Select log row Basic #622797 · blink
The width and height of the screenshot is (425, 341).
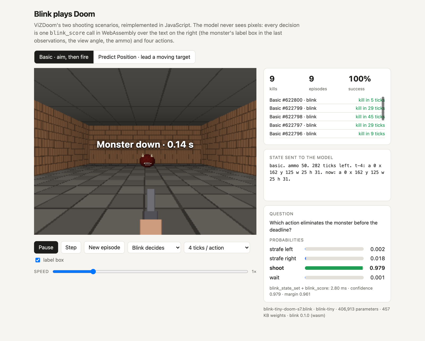327,125
